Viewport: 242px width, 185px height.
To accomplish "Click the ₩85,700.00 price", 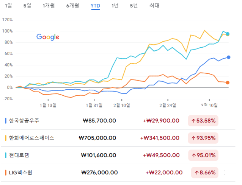I will coord(99,121).
